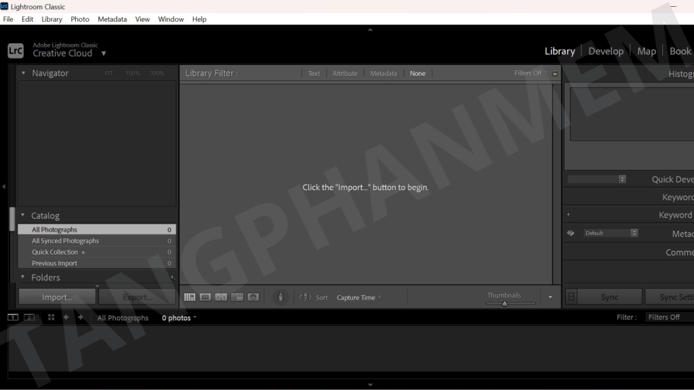
Task: Collapse the Catalog panel triangle
Action: [23, 216]
